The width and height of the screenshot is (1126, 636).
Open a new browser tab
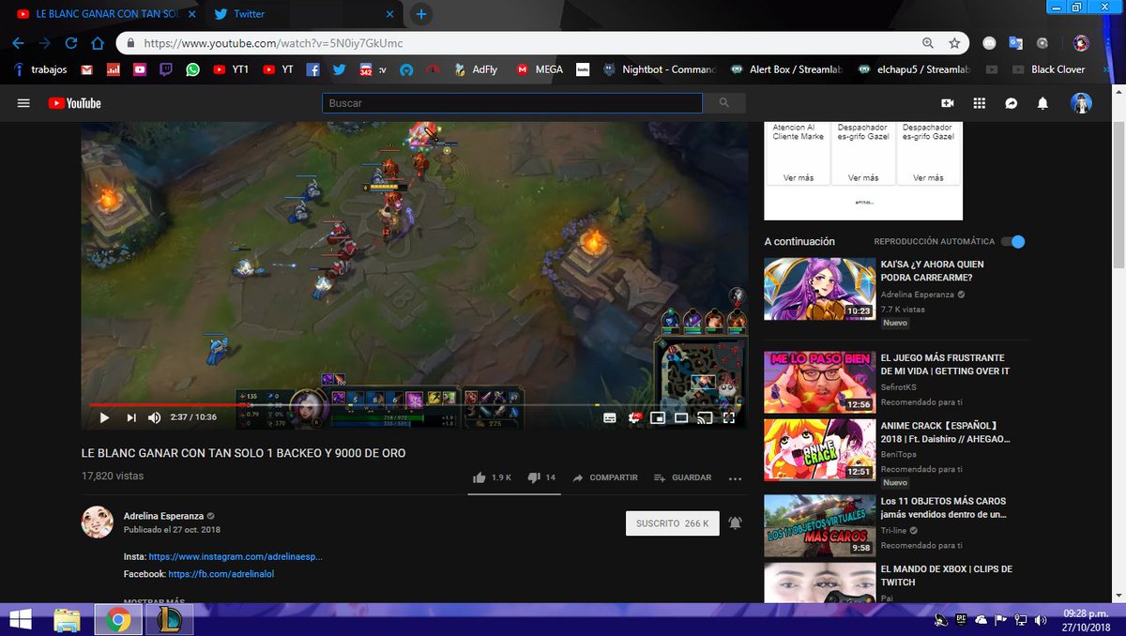[x=421, y=14]
